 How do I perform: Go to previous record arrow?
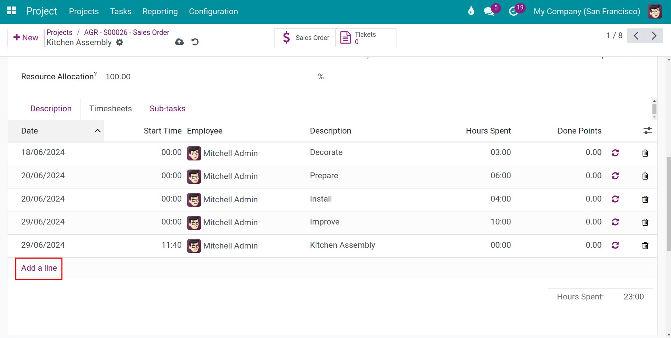click(636, 36)
